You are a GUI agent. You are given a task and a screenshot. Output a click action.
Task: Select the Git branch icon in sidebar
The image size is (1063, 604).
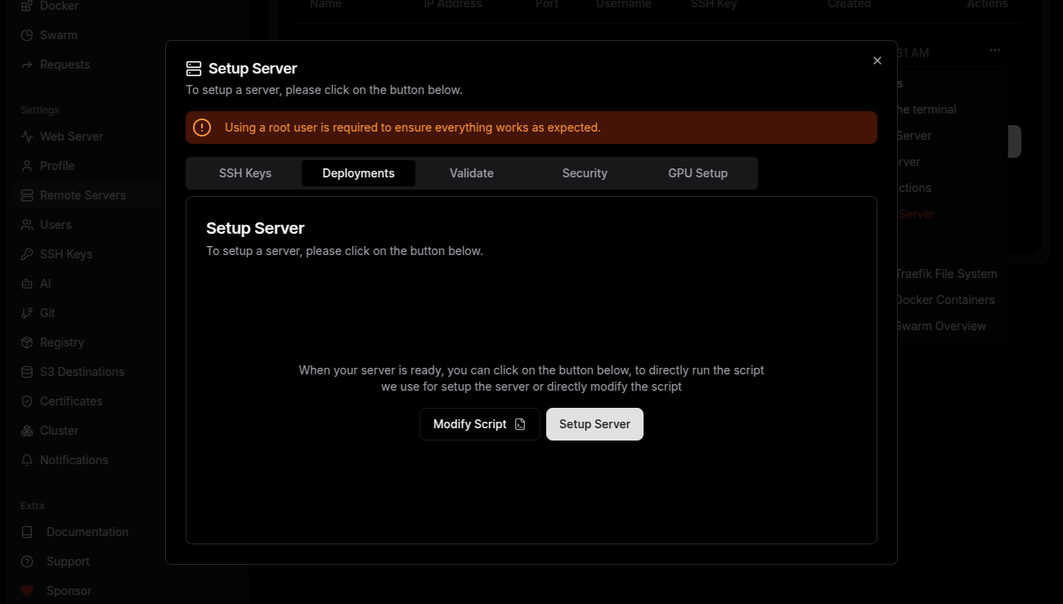click(26, 312)
